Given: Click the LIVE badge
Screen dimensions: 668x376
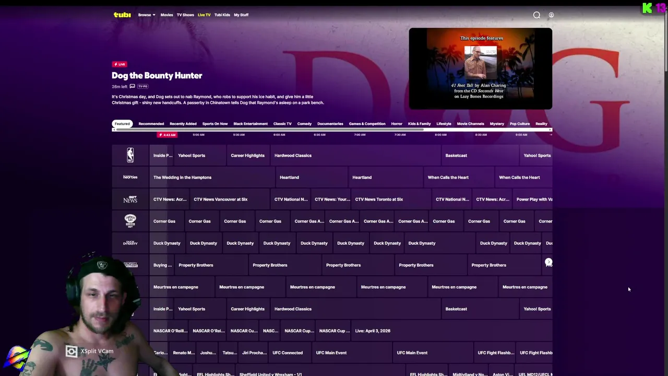Looking at the screenshot, I should (x=120, y=64).
